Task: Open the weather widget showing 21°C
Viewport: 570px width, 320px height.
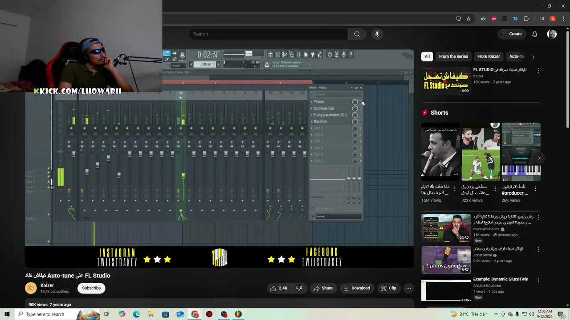Action: [x=468, y=314]
